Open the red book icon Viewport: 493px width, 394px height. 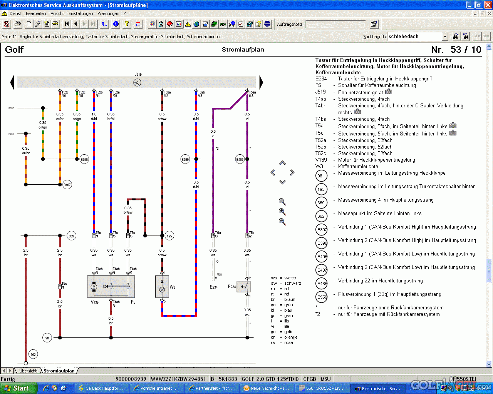point(170,24)
